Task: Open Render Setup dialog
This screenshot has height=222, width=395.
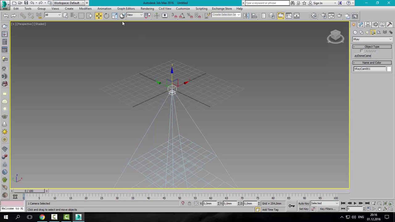Action: tap(323, 16)
